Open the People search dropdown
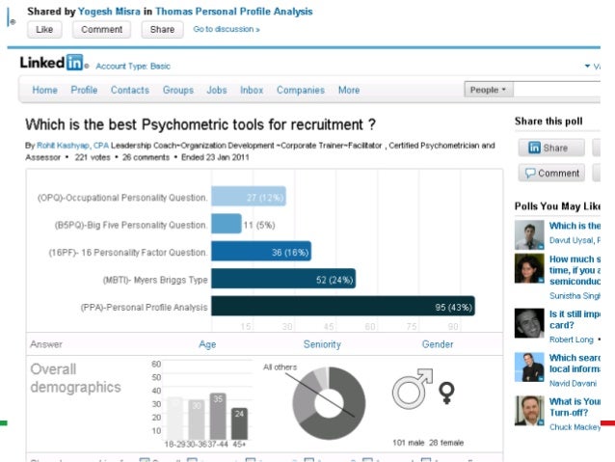 click(489, 90)
